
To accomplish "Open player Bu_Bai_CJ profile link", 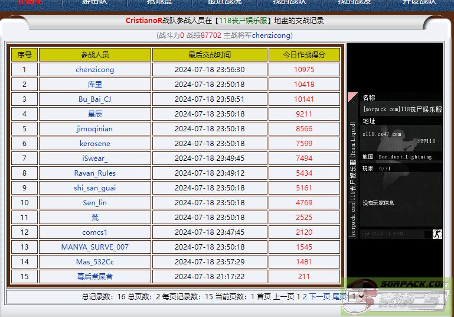I will 95,99.
